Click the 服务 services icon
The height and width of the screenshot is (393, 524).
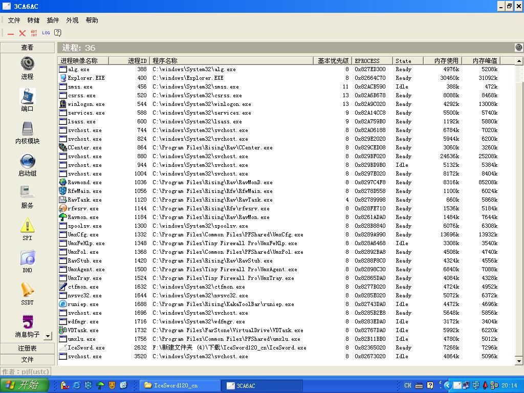[x=27, y=193]
